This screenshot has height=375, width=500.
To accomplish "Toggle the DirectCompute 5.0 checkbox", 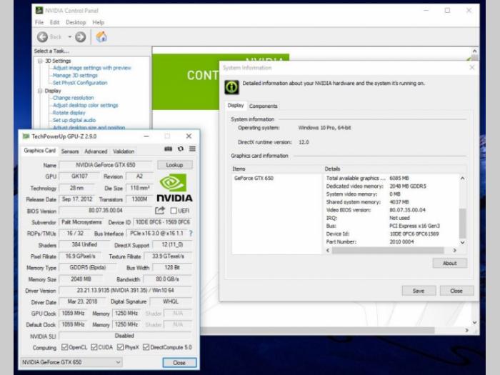I will click(146, 347).
